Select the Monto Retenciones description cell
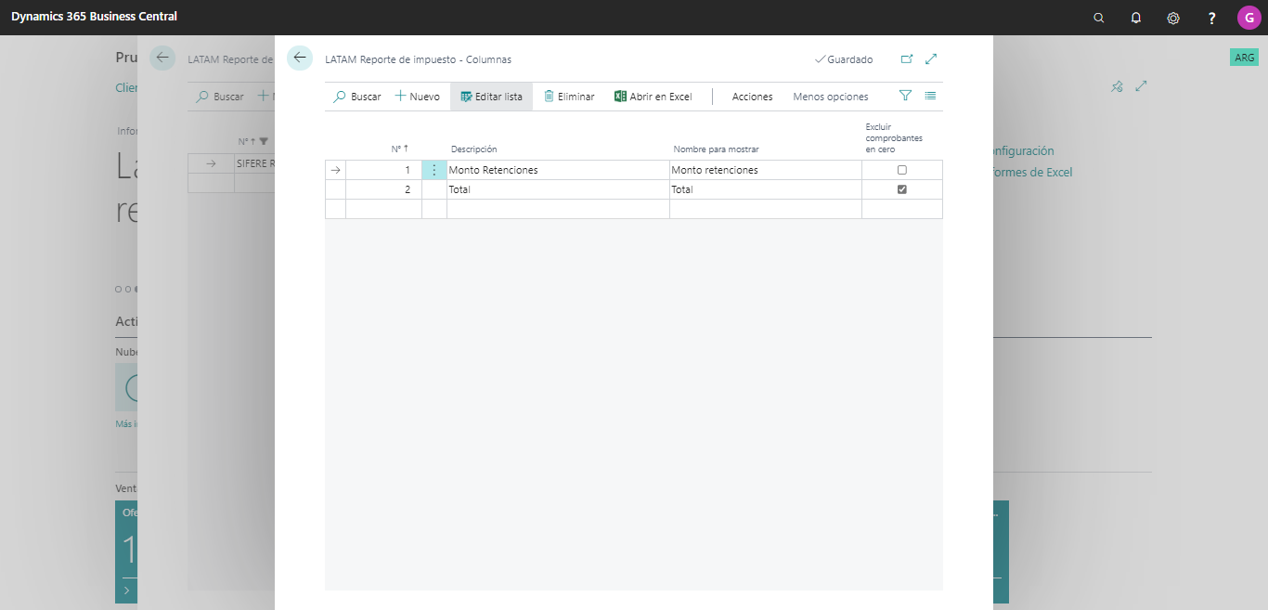The image size is (1268, 610). click(x=558, y=170)
